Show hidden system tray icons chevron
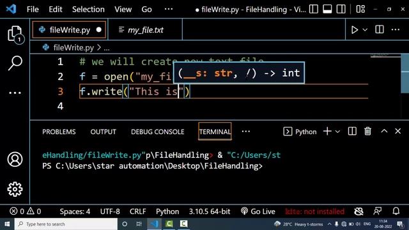The height and width of the screenshot is (230, 409). click(330, 224)
